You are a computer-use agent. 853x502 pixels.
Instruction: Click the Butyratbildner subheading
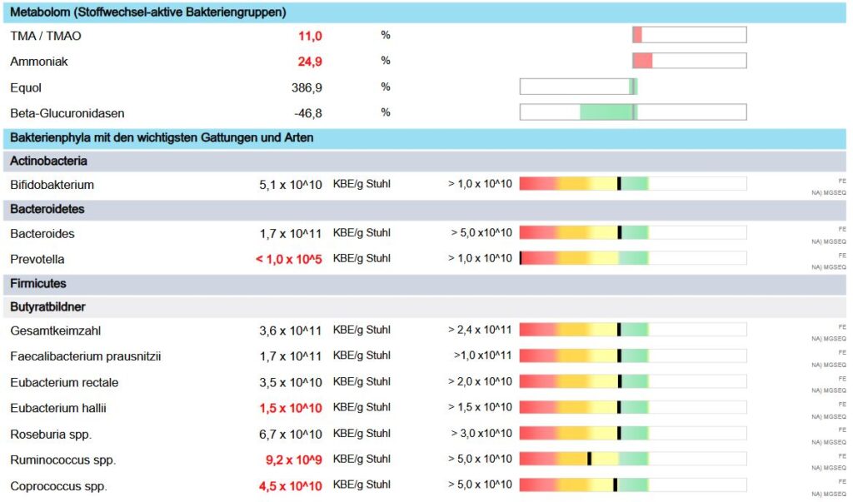coord(47,307)
